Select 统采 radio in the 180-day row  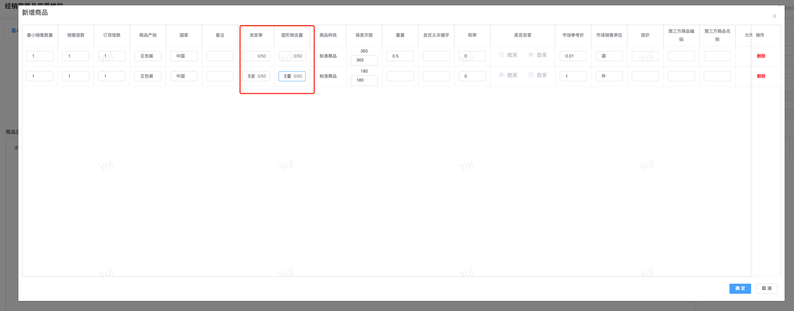[501, 75]
